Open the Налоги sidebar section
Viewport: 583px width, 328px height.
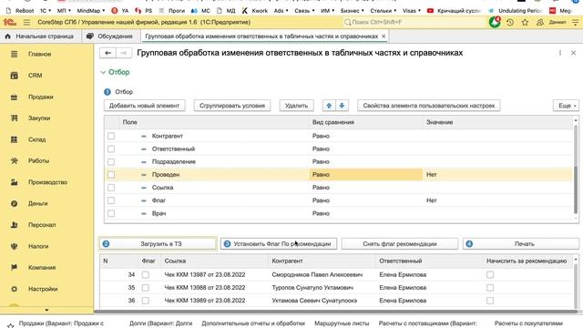38,246
